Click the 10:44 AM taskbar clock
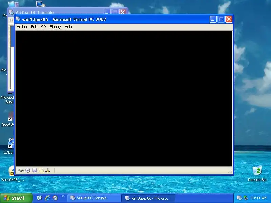The image size is (271, 203). pos(258,198)
